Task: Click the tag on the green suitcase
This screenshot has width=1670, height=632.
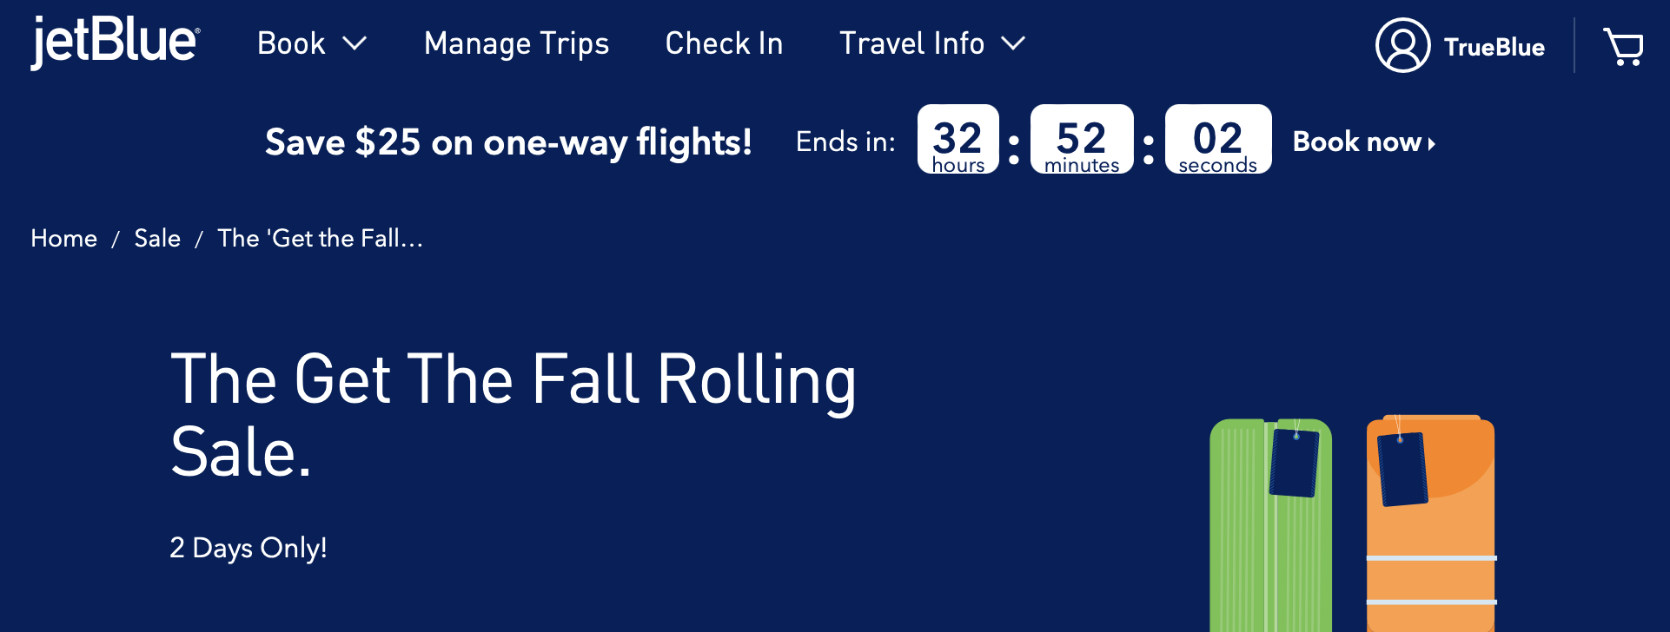Action: (x=1294, y=464)
